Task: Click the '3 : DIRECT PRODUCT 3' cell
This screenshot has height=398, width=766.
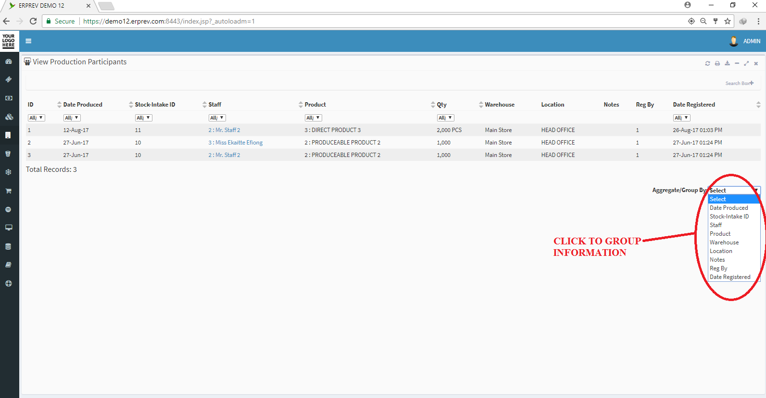Action: [x=333, y=130]
